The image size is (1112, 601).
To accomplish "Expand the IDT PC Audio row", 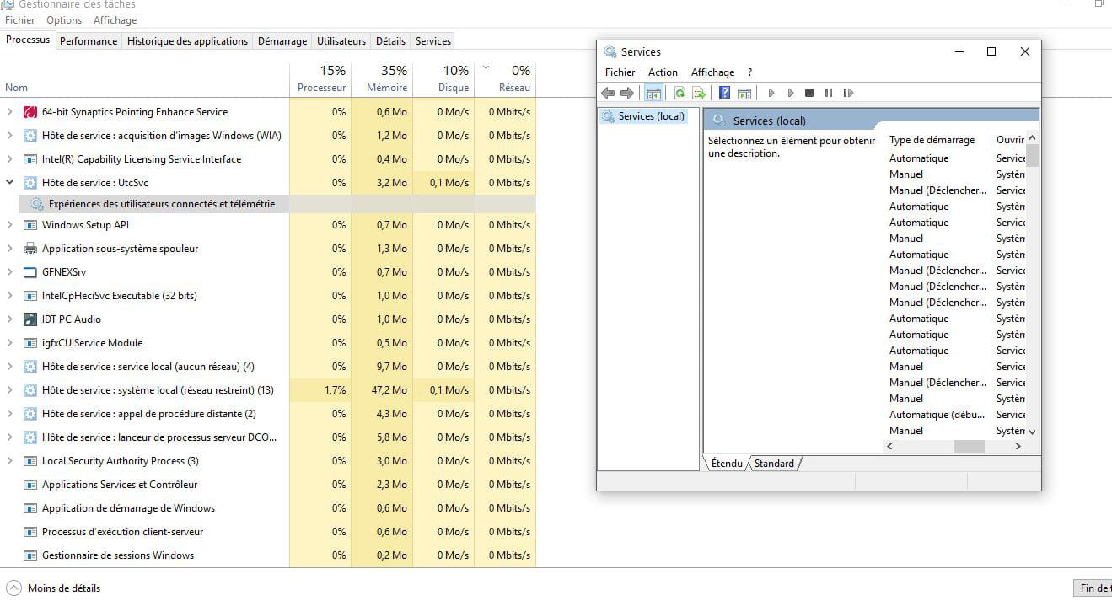I will click(10, 319).
